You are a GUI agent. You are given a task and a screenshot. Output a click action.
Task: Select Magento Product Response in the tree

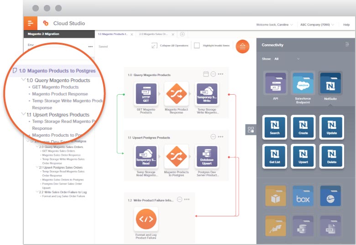60,94
